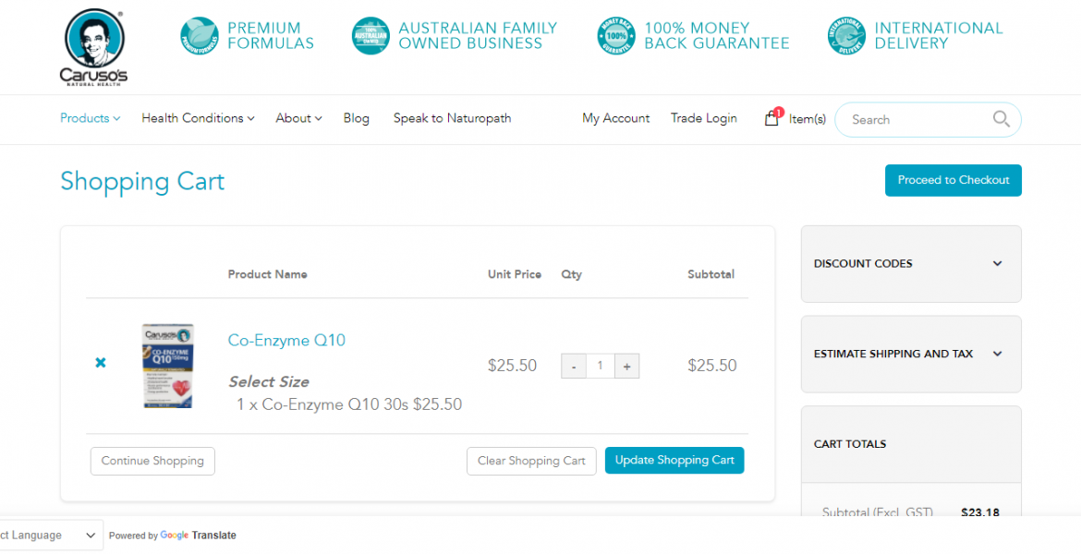Open the Co-Enzyme Q10 product thumbnail
This screenshot has width=1081, height=554.
click(167, 366)
